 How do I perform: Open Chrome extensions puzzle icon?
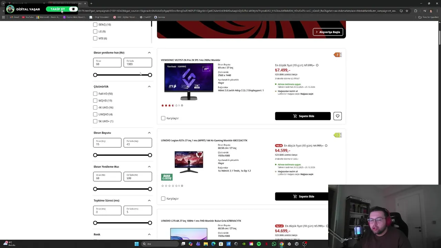click(416, 11)
